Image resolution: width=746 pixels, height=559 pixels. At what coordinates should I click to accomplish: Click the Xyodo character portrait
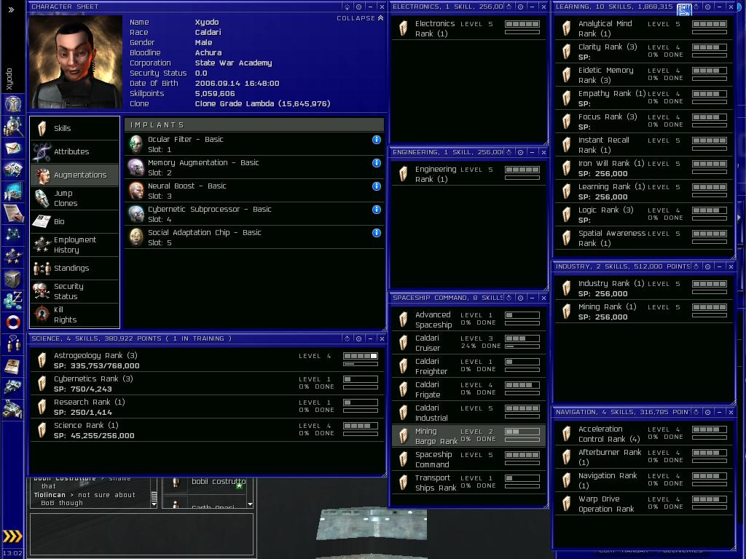tap(75, 62)
